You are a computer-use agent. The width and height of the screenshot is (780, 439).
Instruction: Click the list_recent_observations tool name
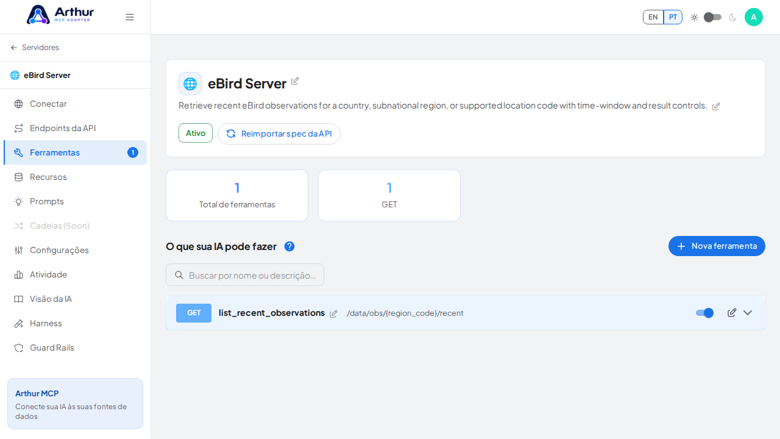point(272,313)
